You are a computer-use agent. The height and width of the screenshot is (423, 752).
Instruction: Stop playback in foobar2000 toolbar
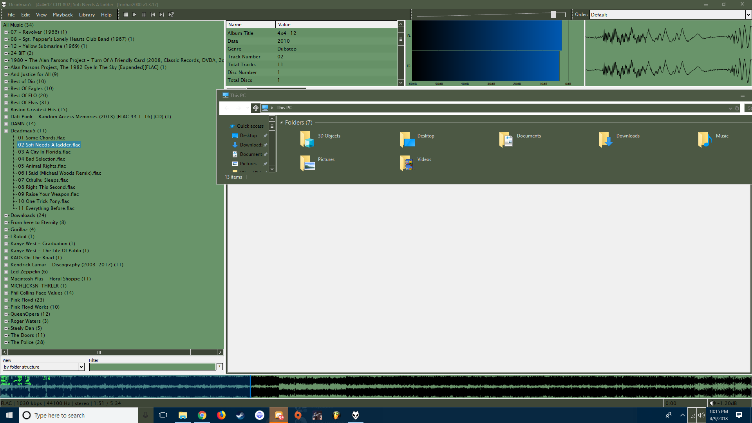click(x=126, y=15)
